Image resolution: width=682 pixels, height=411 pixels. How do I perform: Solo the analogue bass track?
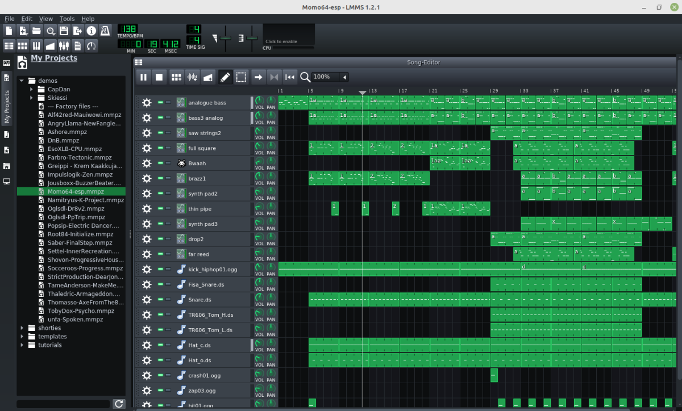(168, 102)
